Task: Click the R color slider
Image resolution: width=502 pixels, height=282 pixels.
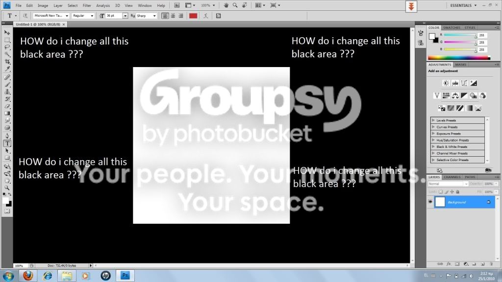Action: 460,35
